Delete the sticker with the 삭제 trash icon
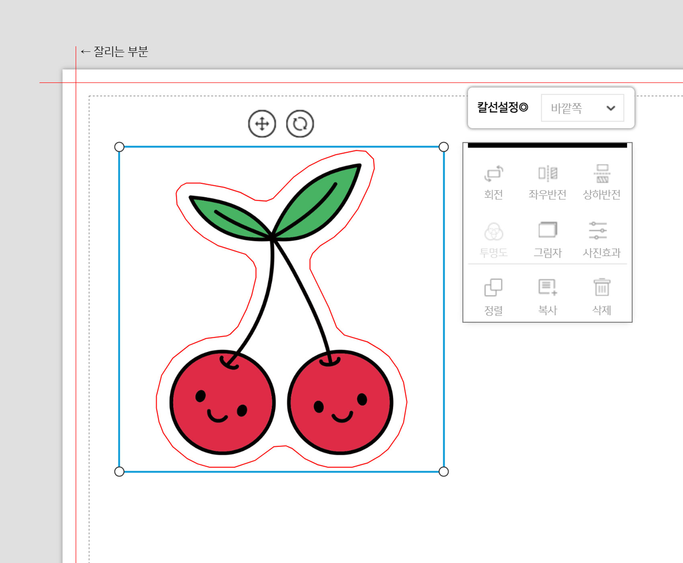This screenshot has height=563, width=683. 601,297
